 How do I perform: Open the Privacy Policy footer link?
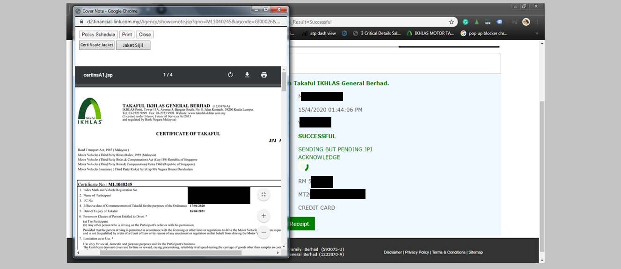[x=417, y=252]
